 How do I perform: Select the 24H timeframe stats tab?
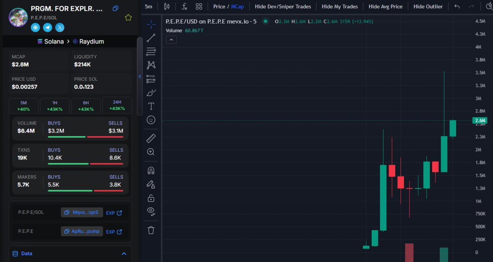click(117, 105)
